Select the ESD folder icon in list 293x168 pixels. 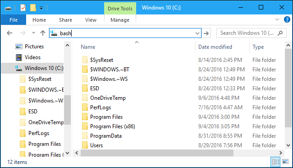click(85, 88)
